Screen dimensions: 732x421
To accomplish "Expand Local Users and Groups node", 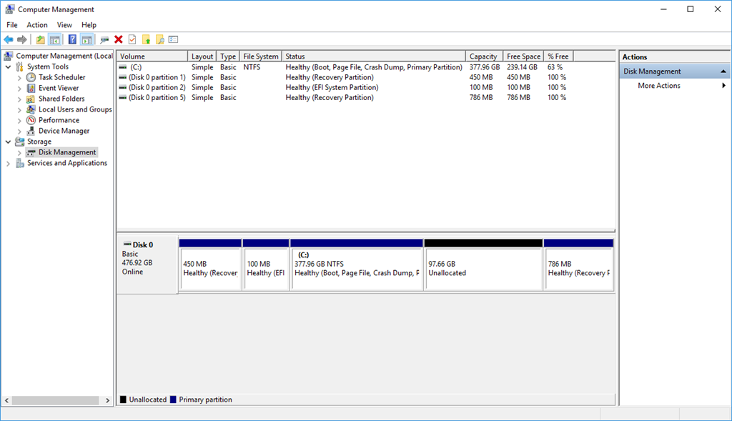I will click(19, 109).
